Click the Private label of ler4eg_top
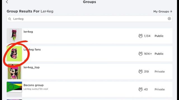The width and height of the screenshot is (179, 100). 160,72
